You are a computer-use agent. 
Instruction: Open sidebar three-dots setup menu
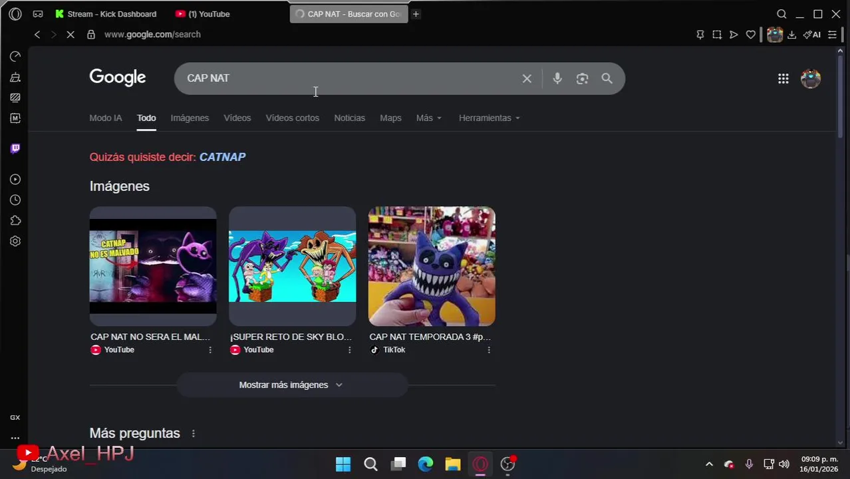click(15, 438)
